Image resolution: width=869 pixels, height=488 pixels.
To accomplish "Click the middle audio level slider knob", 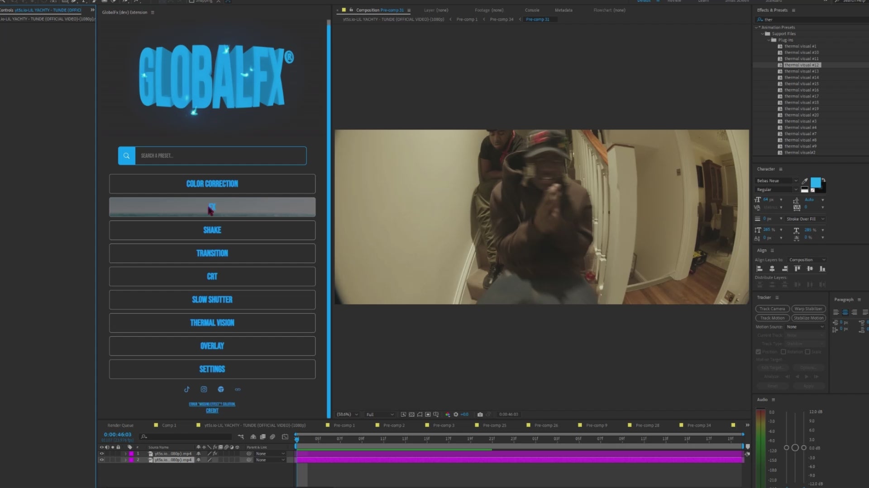I will pyautogui.click(x=795, y=447).
